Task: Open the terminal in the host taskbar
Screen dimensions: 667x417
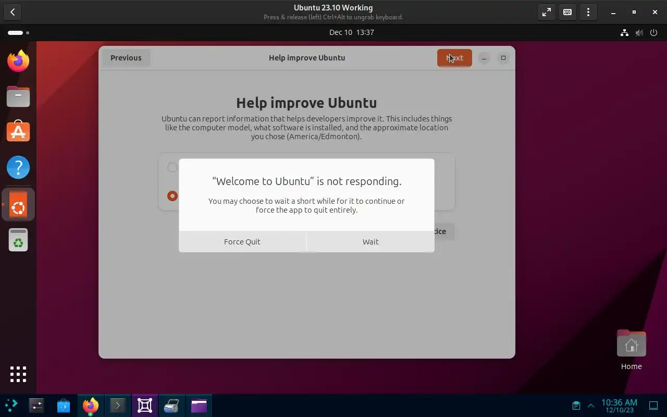Action: pos(118,406)
